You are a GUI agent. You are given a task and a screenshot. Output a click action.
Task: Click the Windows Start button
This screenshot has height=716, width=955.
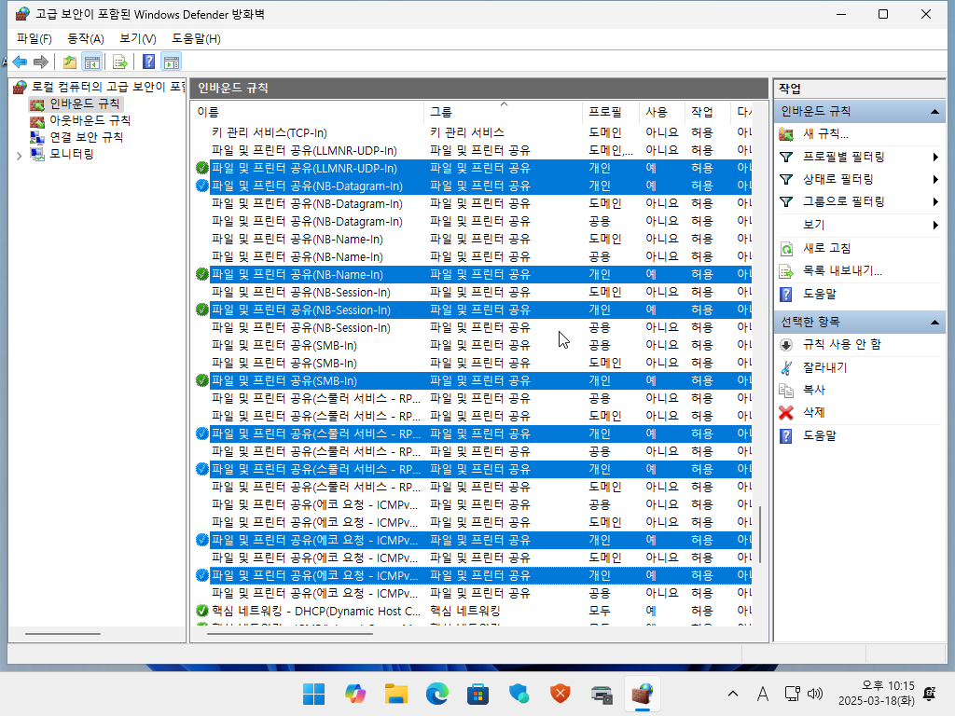coord(313,694)
